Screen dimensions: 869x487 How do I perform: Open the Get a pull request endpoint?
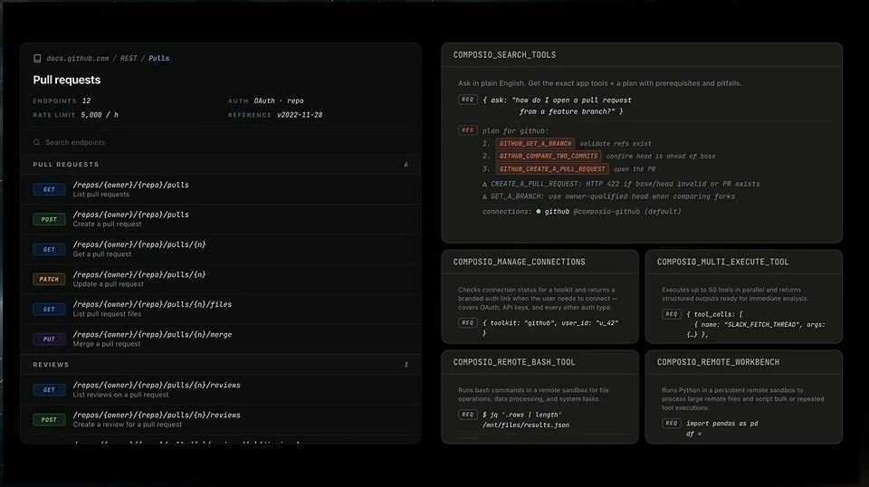click(221, 249)
